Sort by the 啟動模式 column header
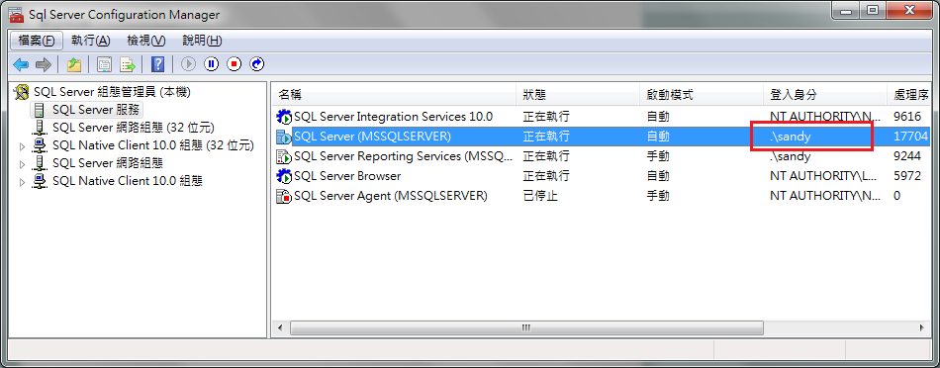The width and height of the screenshot is (940, 368). (x=702, y=95)
